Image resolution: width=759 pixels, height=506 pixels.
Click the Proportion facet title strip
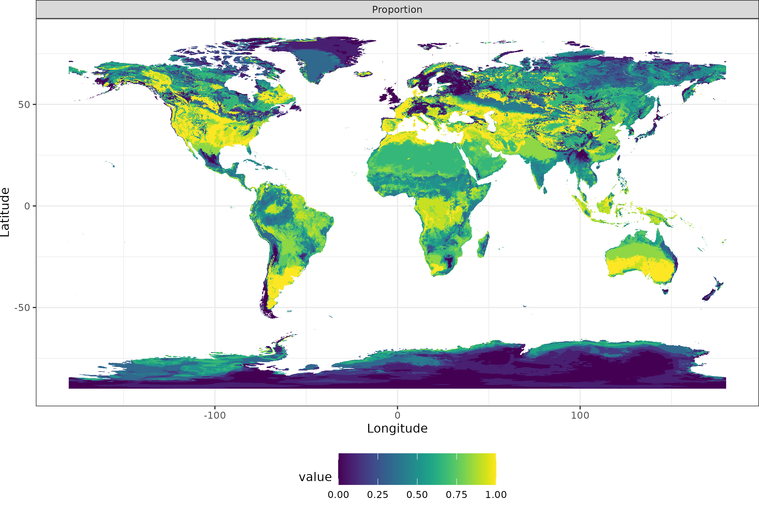pyautogui.click(x=397, y=10)
